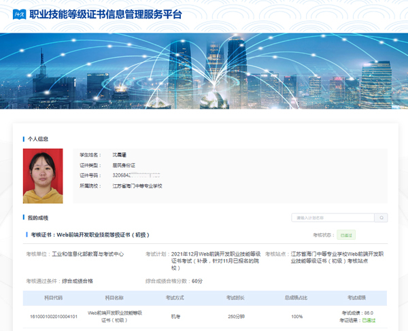Click the certificate plan search input field
408x331 pixels.
[333, 217]
